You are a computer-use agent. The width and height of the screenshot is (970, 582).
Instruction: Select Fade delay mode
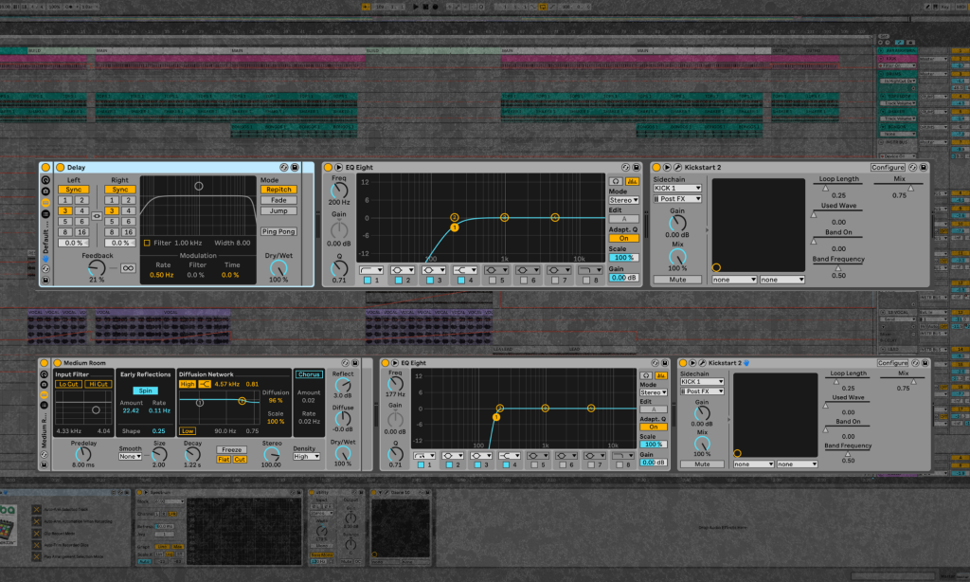click(x=278, y=200)
